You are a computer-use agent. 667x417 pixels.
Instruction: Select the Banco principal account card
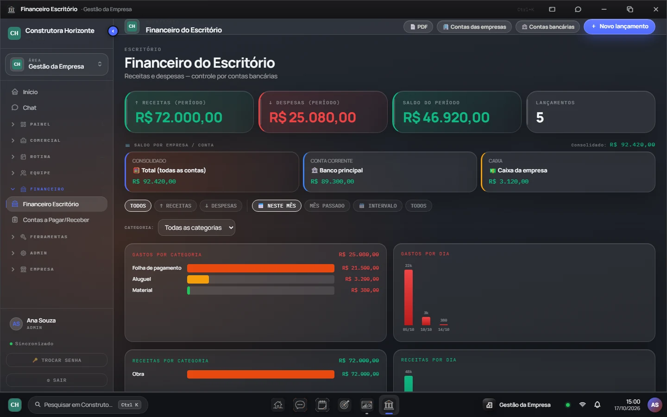click(390, 172)
